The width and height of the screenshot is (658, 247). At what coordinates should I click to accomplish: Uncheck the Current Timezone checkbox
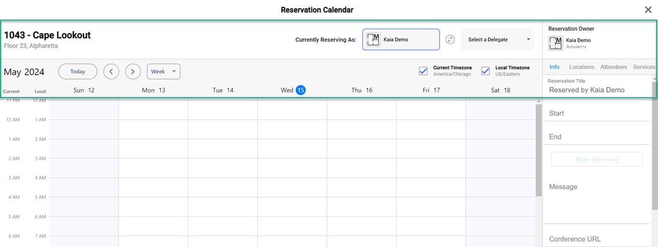coord(423,71)
